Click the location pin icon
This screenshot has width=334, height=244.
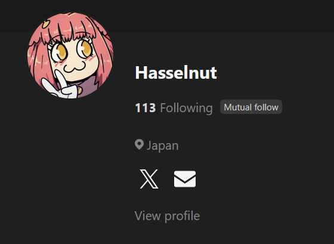[140, 145]
